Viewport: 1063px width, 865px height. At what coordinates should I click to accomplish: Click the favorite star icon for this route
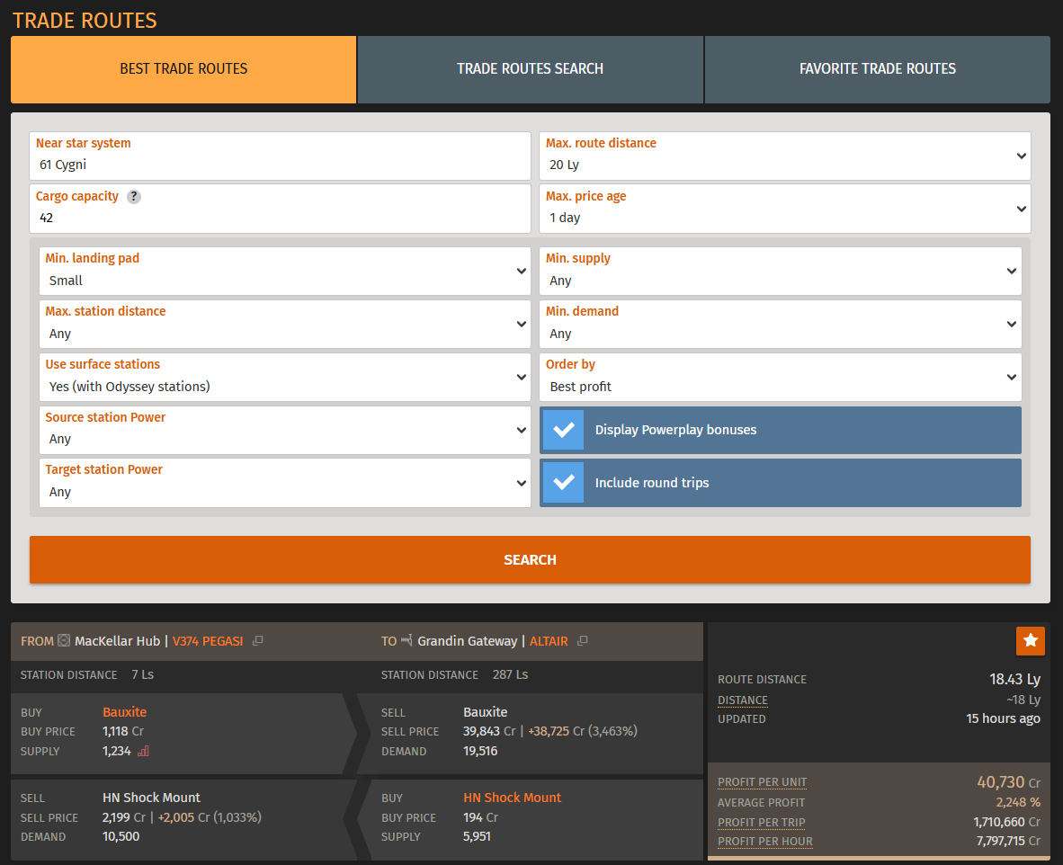point(1030,640)
